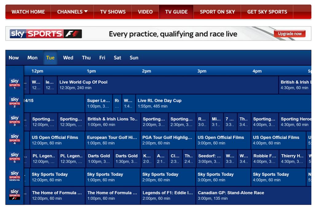Select the Tue day tab
319x208 pixels.
pos(50,58)
